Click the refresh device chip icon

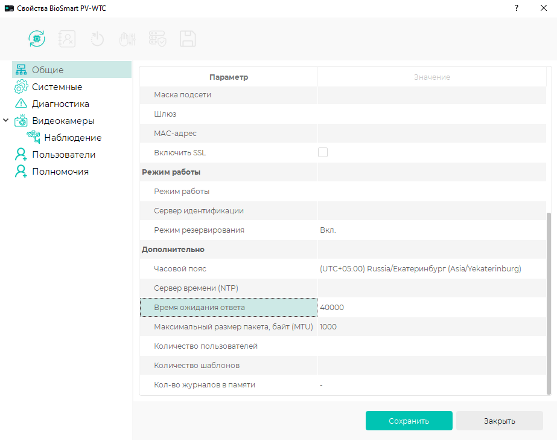point(37,39)
